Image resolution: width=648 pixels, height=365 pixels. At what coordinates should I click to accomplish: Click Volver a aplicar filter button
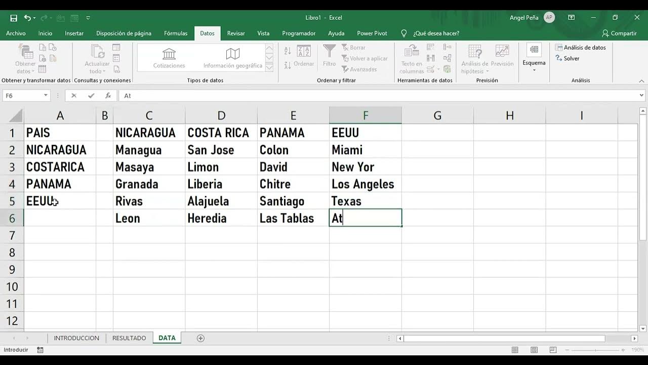364,58
